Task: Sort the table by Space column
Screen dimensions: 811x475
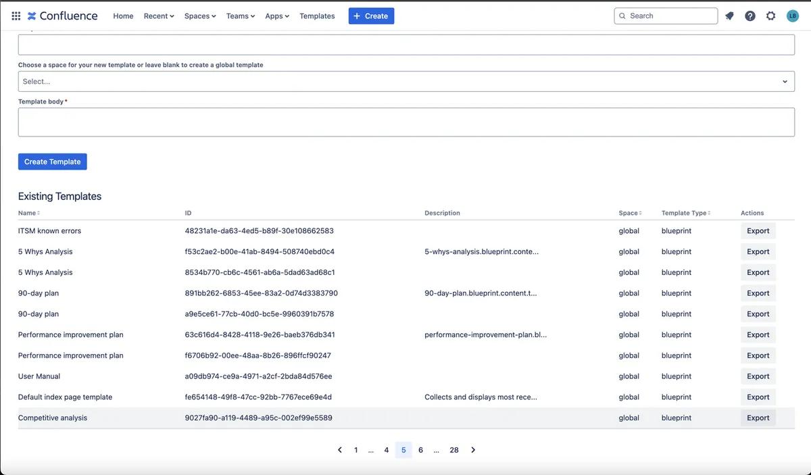Action: point(631,213)
